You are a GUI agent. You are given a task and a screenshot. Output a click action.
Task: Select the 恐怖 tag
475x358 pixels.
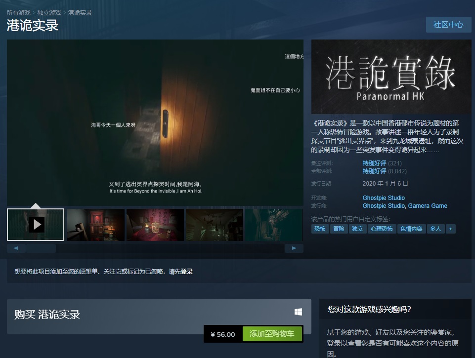tap(320, 229)
